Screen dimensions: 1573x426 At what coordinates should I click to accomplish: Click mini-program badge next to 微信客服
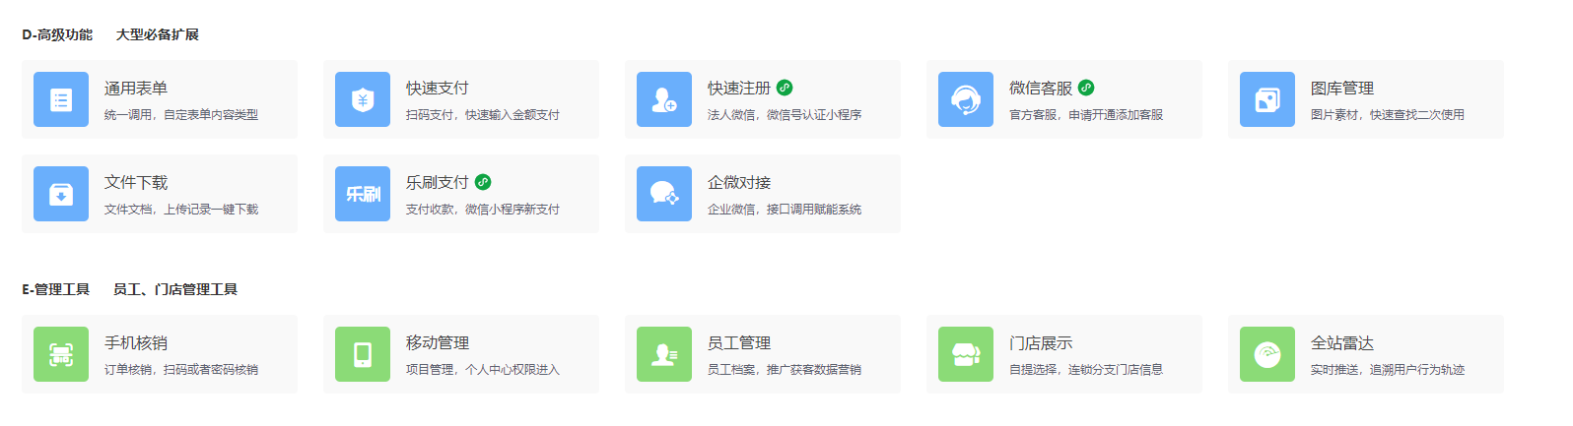coord(1086,88)
